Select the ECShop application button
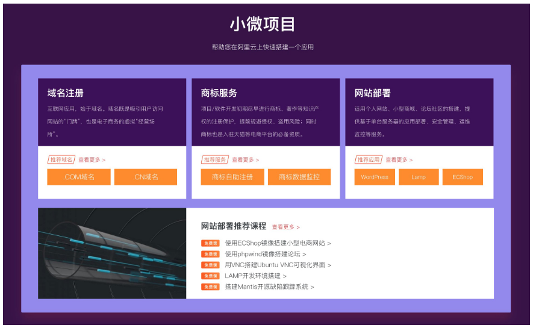The width and height of the screenshot is (533, 328). click(x=463, y=177)
